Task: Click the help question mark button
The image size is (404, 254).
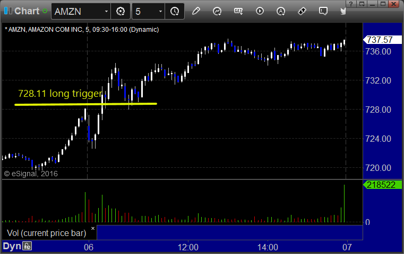Action: (351, 4)
